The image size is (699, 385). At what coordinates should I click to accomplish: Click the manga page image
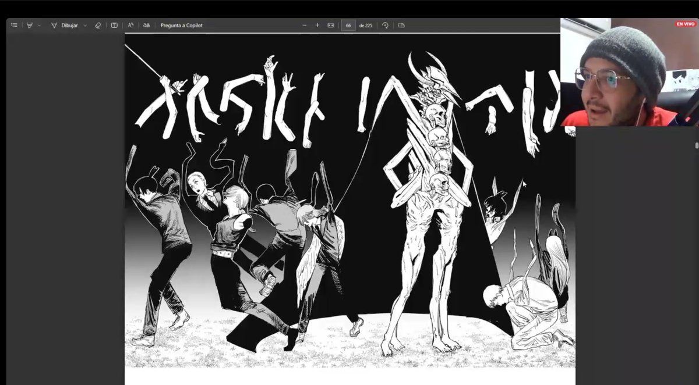tap(349, 201)
